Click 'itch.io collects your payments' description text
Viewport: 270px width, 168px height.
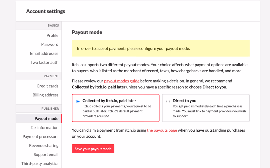pyautogui.click(x=117, y=111)
